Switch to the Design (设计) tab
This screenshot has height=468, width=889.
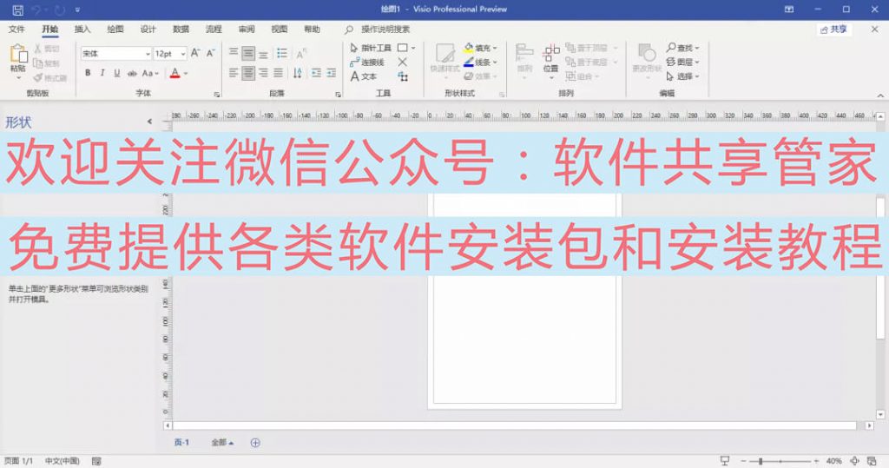148,29
